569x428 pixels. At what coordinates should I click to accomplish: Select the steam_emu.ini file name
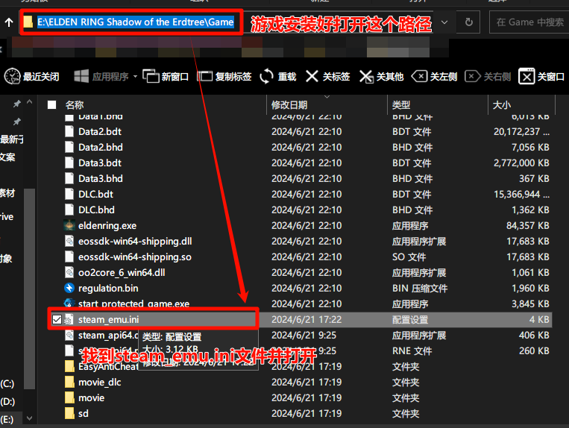108,320
